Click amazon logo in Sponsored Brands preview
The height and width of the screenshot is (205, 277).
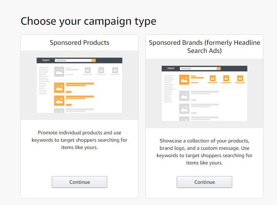(171, 68)
